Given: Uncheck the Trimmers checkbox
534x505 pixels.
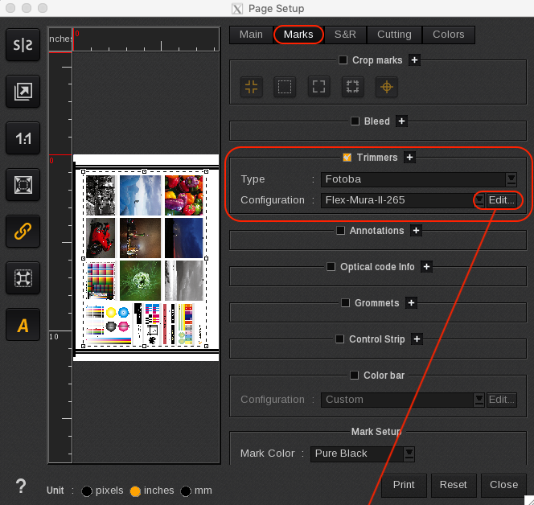Looking at the screenshot, I should tap(347, 158).
